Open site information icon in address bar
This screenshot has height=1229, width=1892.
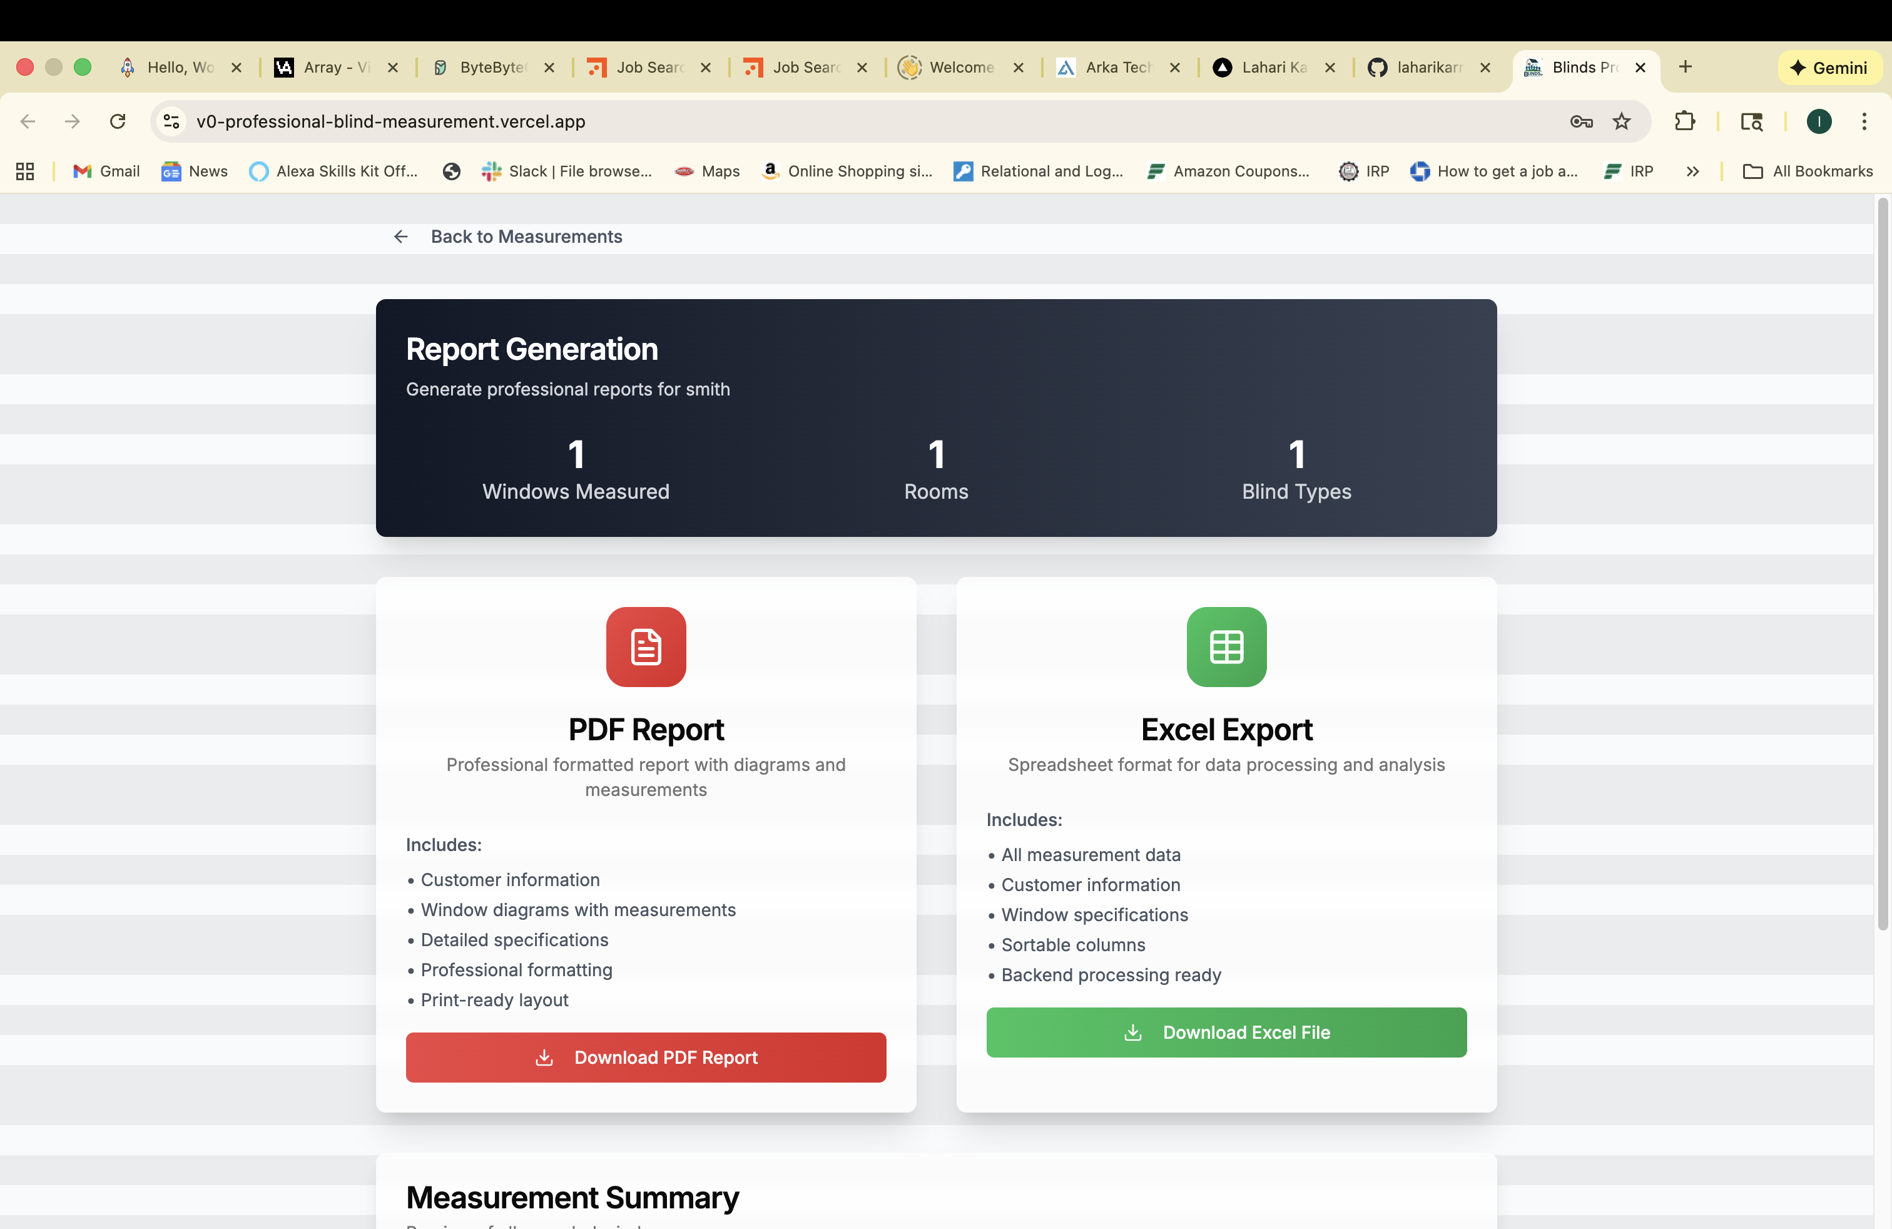[171, 121]
